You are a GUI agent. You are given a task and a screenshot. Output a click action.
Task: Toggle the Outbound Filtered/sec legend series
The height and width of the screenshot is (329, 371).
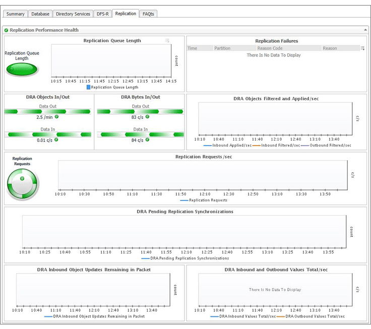point(326,146)
